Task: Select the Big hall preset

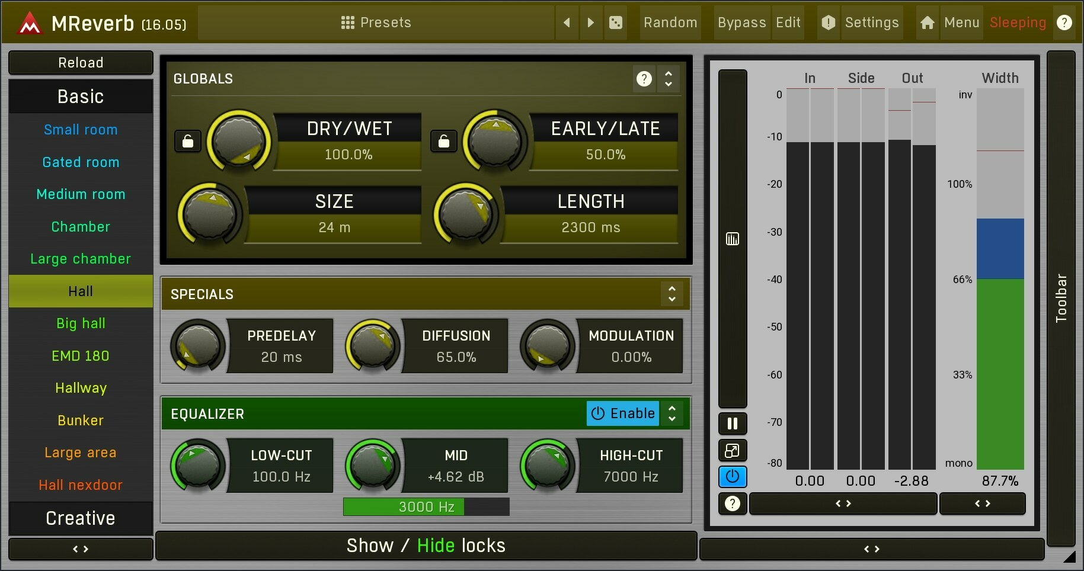Action: (x=81, y=323)
